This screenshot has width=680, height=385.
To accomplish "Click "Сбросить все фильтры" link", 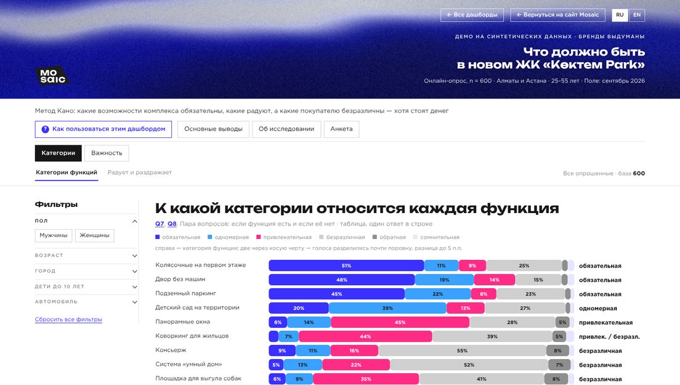I will coord(68,320).
